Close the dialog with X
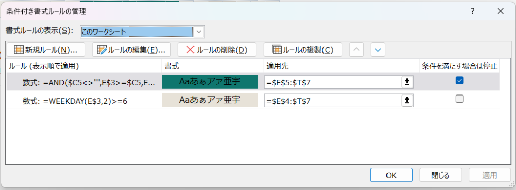This screenshot has height=190, width=516. [x=500, y=11]
